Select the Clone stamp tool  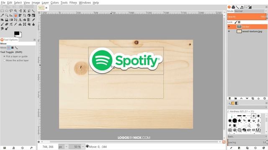20,24
